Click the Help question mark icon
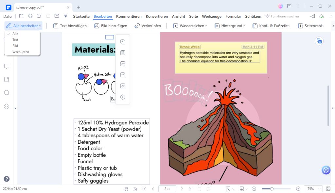The height and width of the screenshot is (193, 335). [x=7, y=179]
